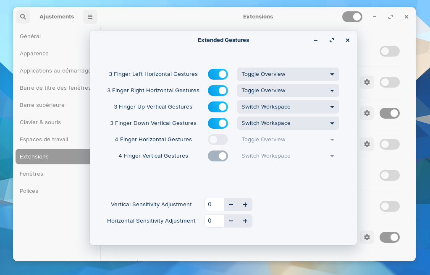Increase Horizontal Sensitivity Adjustment with plus
The image size is (430, 275).
[x=245, y=221]
